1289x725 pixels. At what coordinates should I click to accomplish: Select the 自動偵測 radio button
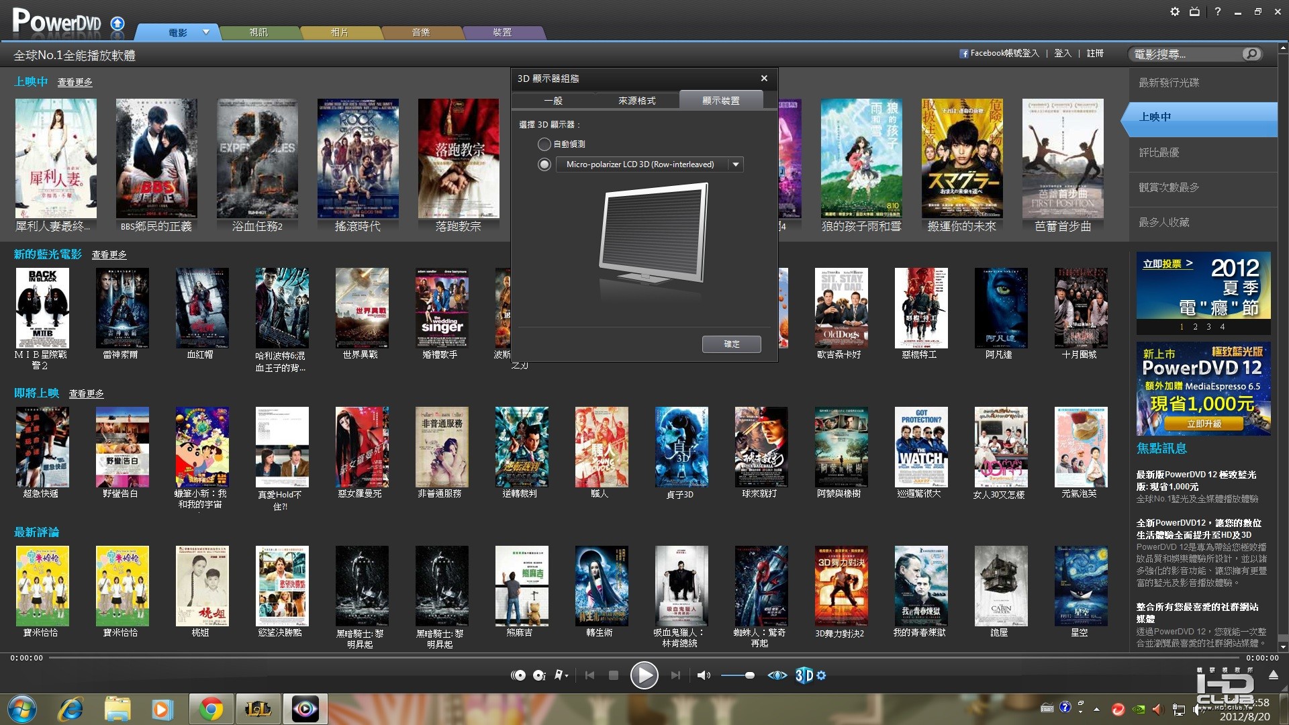click(544, 144)
